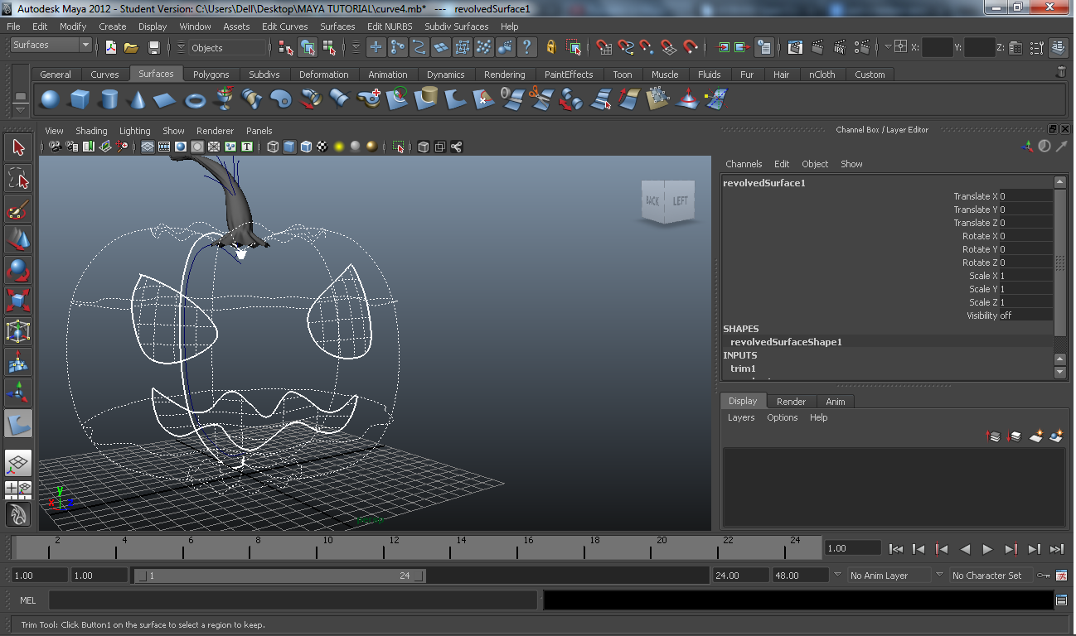Toggle textured display checker icon

pos(322,147)
